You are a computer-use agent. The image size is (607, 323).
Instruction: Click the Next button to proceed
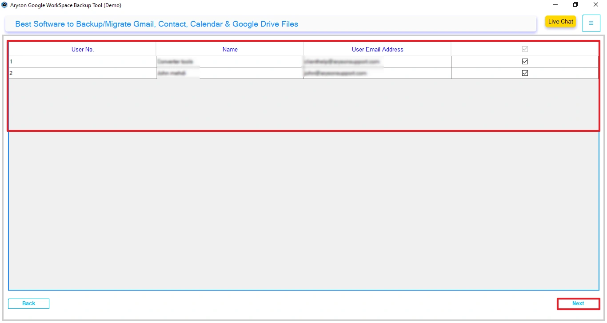coord(578,303)
